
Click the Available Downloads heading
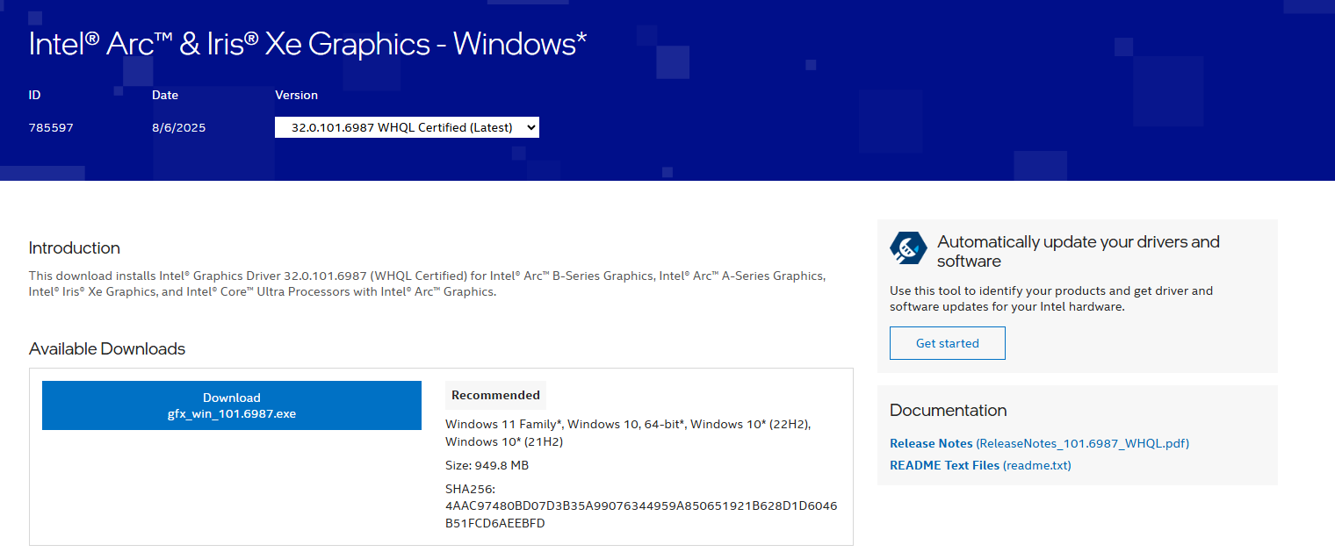(107, 348)
